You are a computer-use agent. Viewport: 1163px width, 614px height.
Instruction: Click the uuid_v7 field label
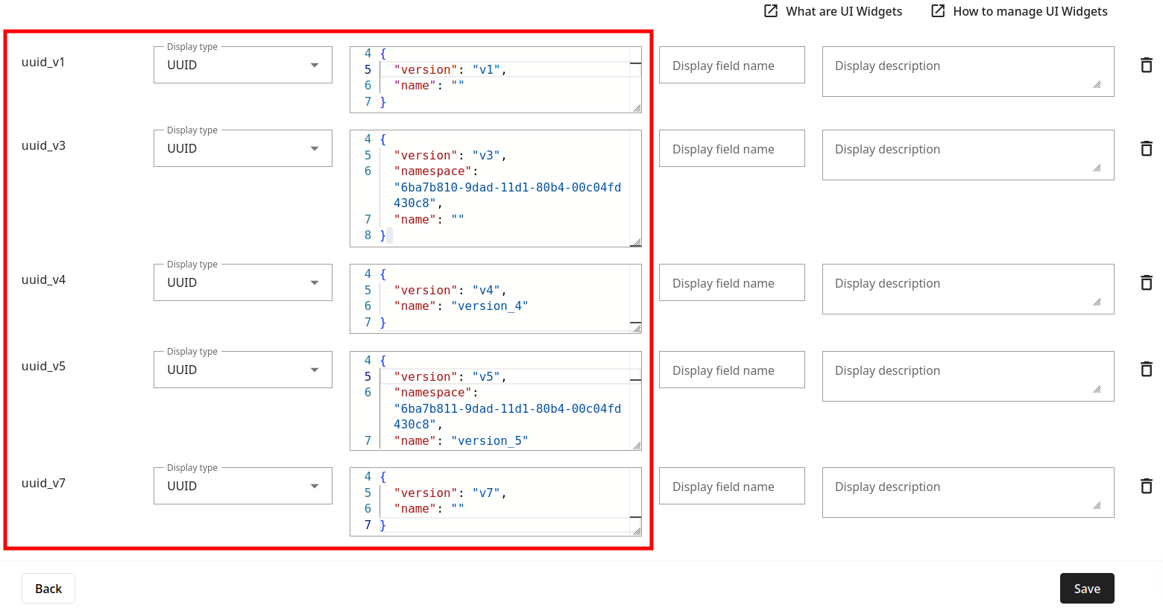point(43,483)
